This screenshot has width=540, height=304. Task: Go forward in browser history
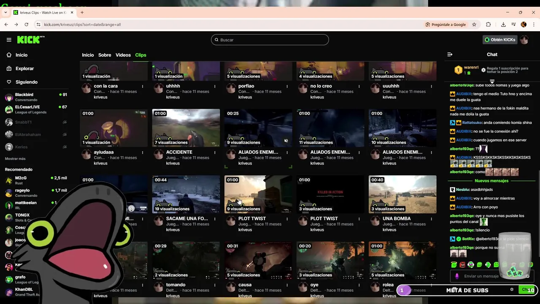tap(16, 24)
